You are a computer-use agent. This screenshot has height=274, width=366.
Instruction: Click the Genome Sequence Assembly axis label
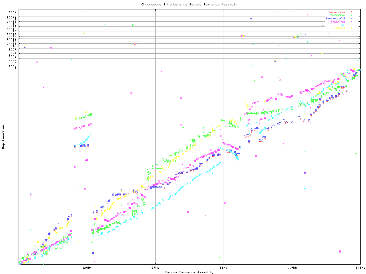[x=189, y=272]
